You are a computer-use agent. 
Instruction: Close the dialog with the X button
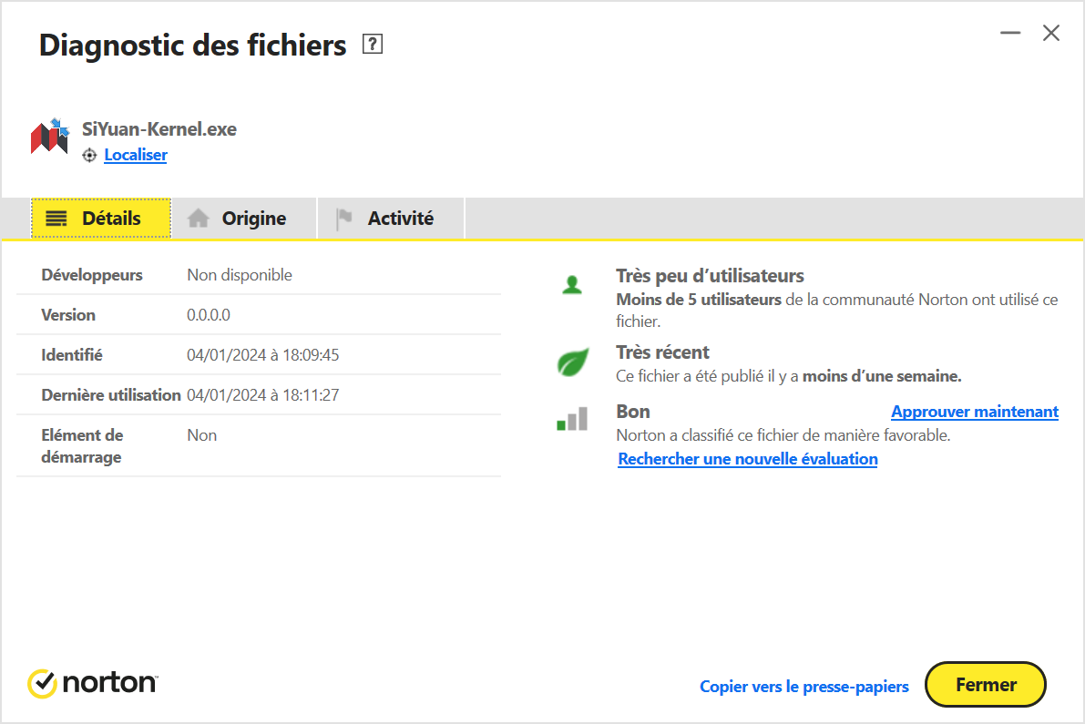(x=1051, y=34)
